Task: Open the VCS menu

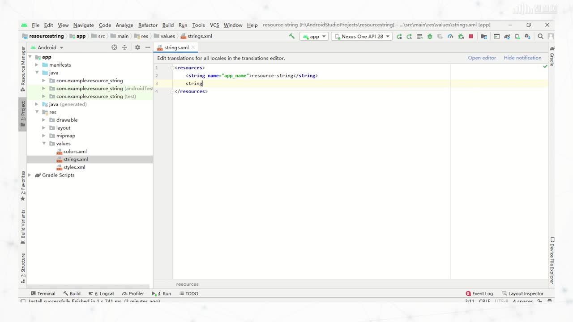Action: click(214, 25)
